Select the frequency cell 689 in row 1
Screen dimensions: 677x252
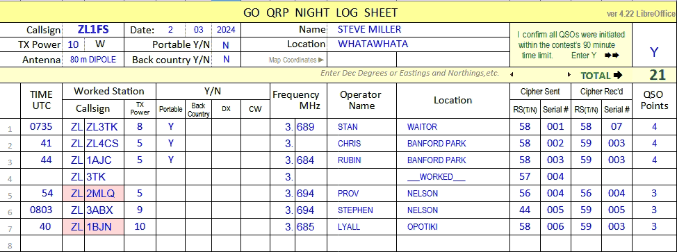(311, 127)
